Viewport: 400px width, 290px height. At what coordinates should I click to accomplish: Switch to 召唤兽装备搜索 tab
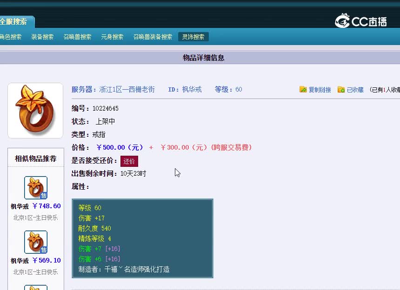[153, 37]
